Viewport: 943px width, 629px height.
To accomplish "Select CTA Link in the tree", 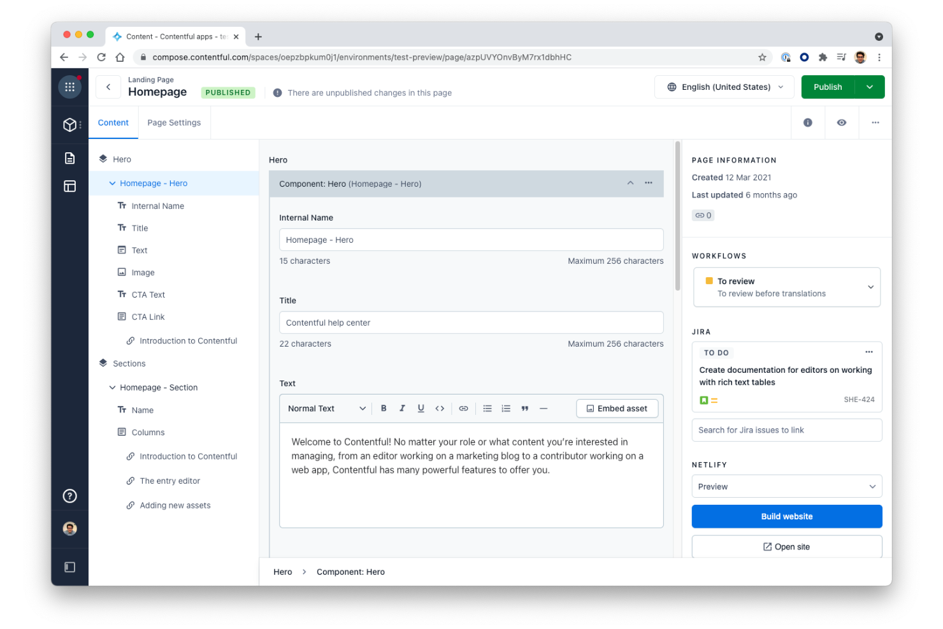I will coord(148,317).
